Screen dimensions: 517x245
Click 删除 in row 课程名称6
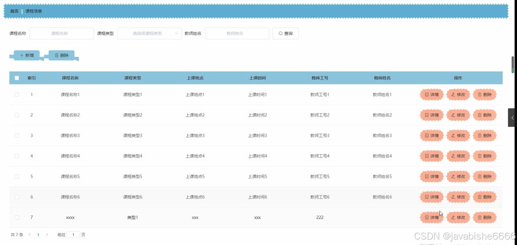485,197
